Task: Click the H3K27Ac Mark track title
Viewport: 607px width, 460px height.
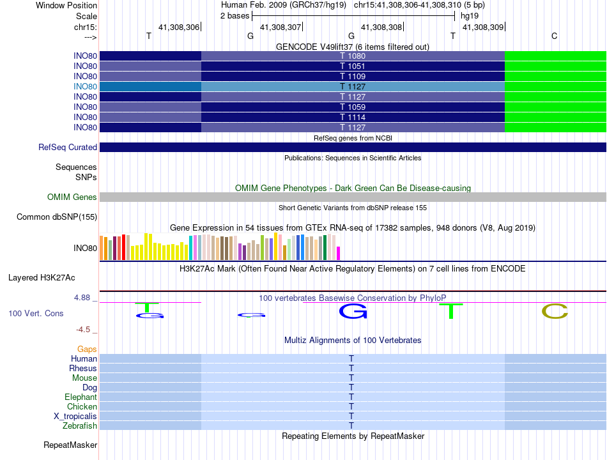Action: tap(353, 269)
